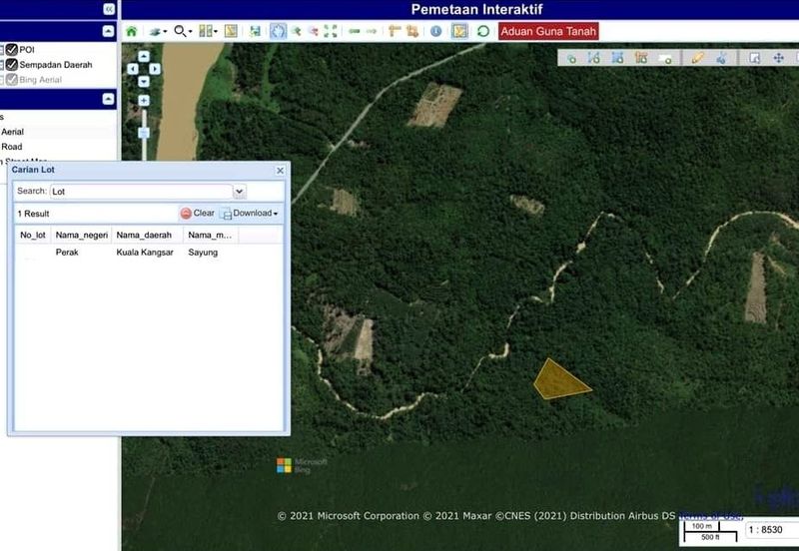Click the Home icon in the toolbar
The image size is (799, 551).
[131, 31]
